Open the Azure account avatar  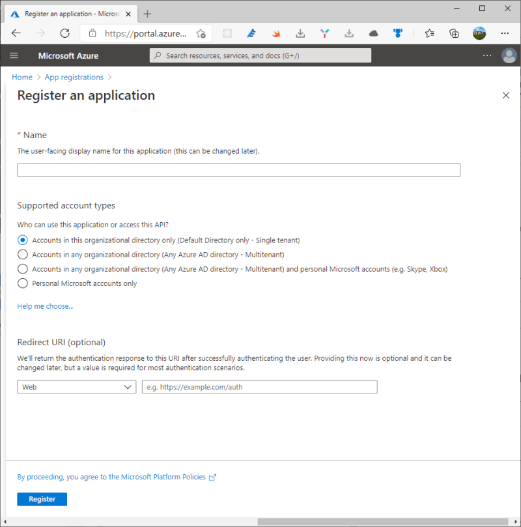click(509, 55)
